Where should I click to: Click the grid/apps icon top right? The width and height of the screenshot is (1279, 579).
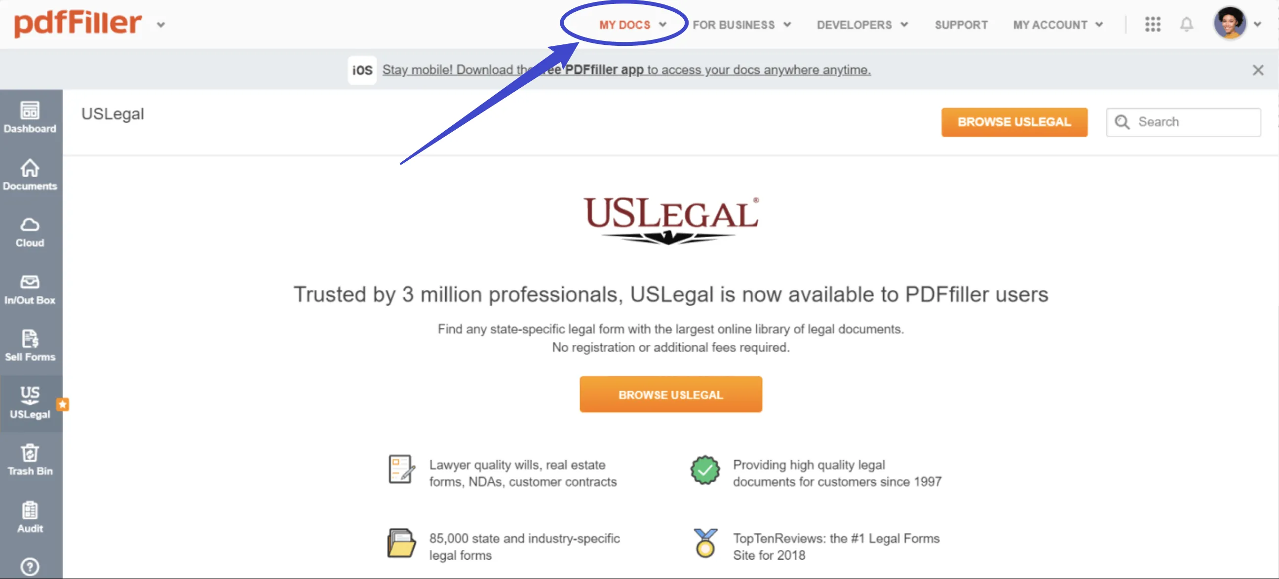point(1153,25)
